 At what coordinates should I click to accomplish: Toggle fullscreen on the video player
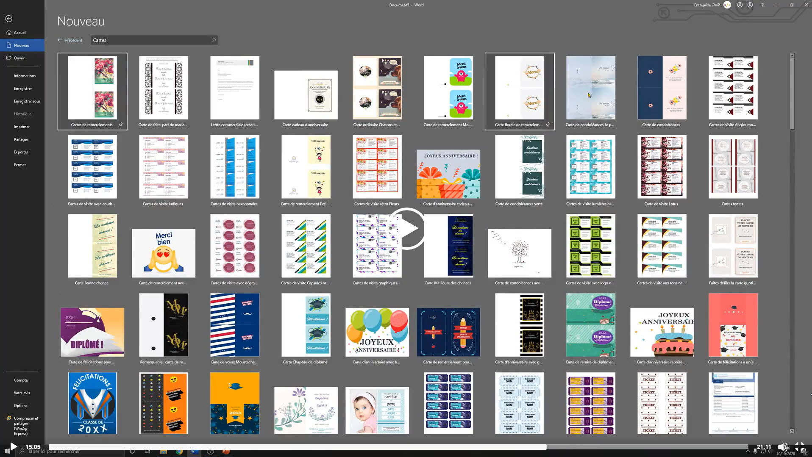click(x=800, y=447)
